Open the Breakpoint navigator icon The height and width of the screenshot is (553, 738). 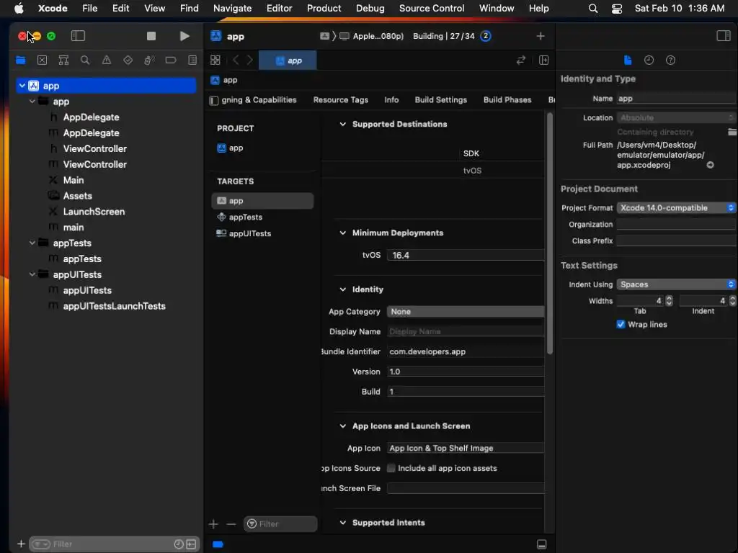pos(171,60)
